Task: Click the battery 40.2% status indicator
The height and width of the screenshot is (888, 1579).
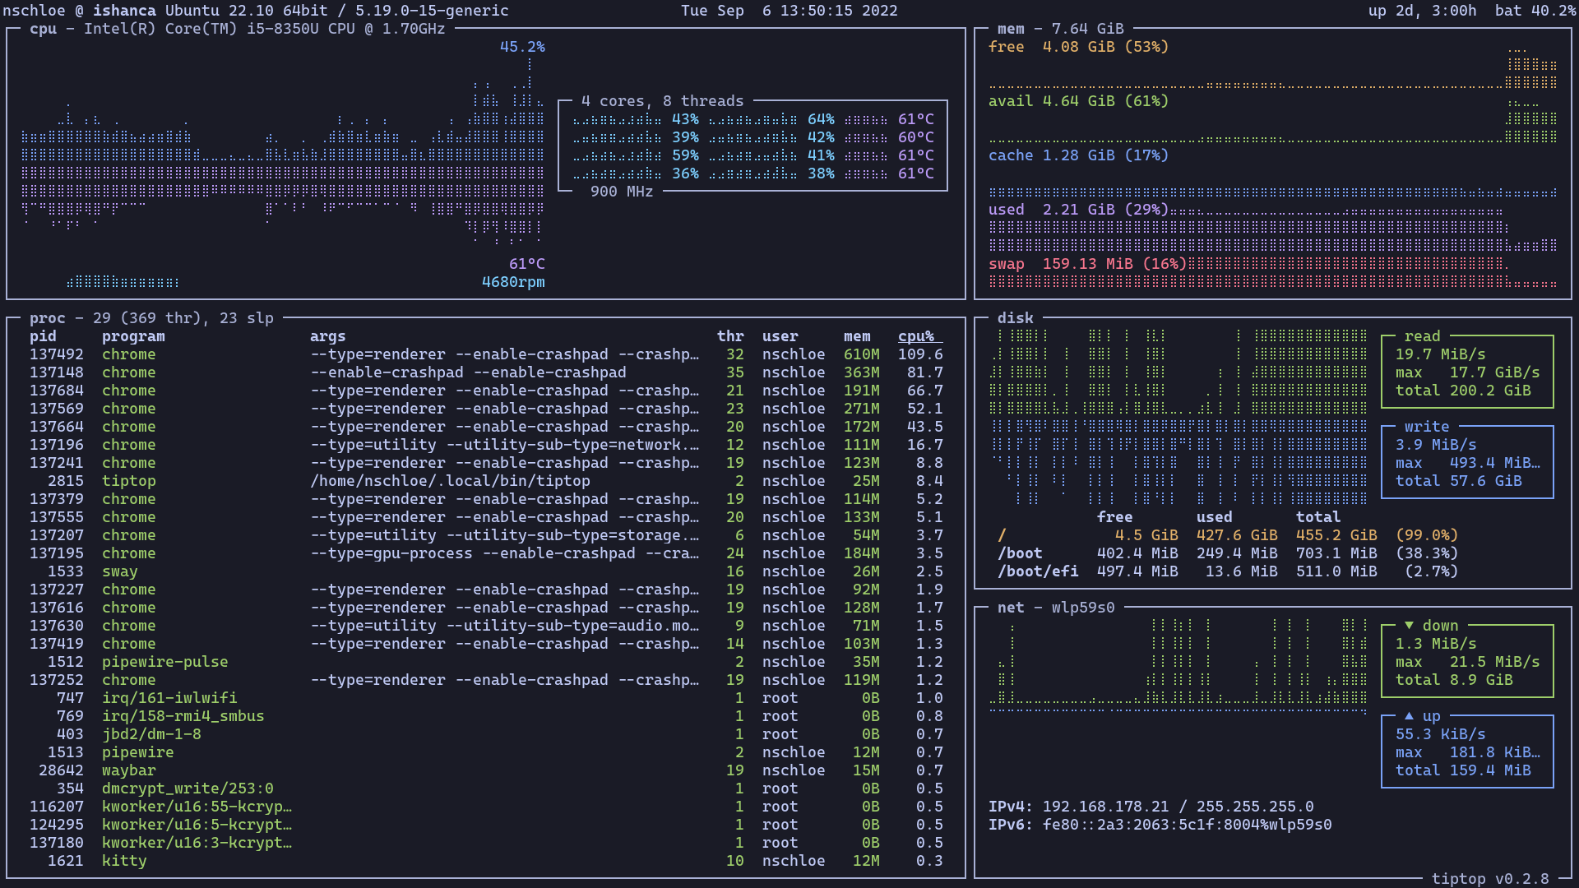Action: (x=1535, y=11)
